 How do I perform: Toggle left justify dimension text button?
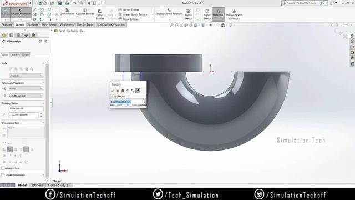pyautogui.click(x=4, y=149)
